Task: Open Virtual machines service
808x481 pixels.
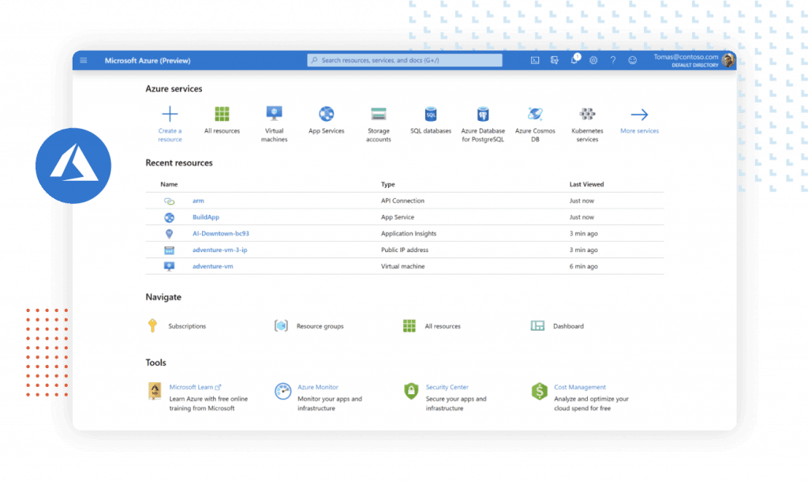Action: (x=274, y=115)
